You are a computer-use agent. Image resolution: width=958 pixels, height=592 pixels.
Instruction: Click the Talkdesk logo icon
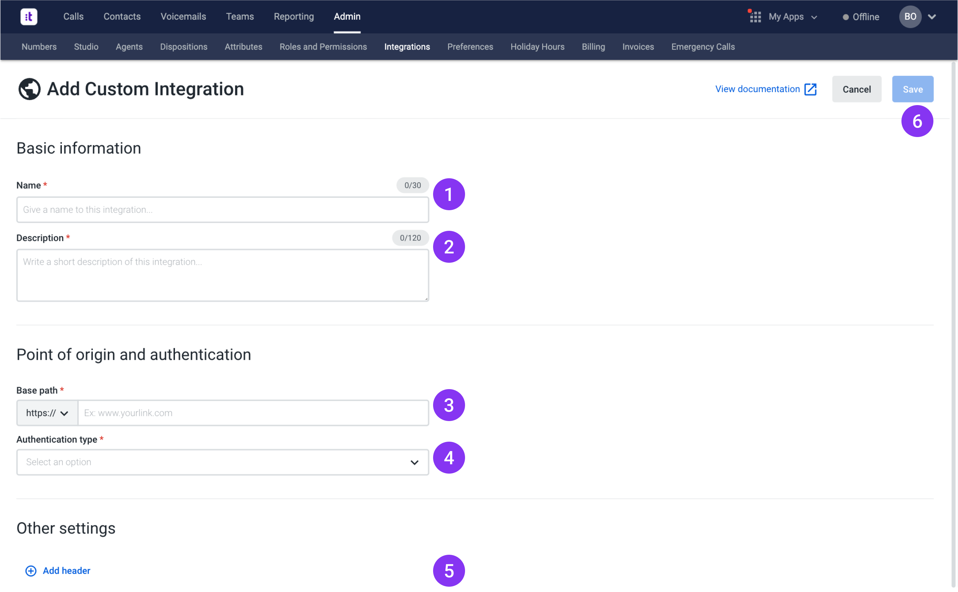(x=29, y=16)
